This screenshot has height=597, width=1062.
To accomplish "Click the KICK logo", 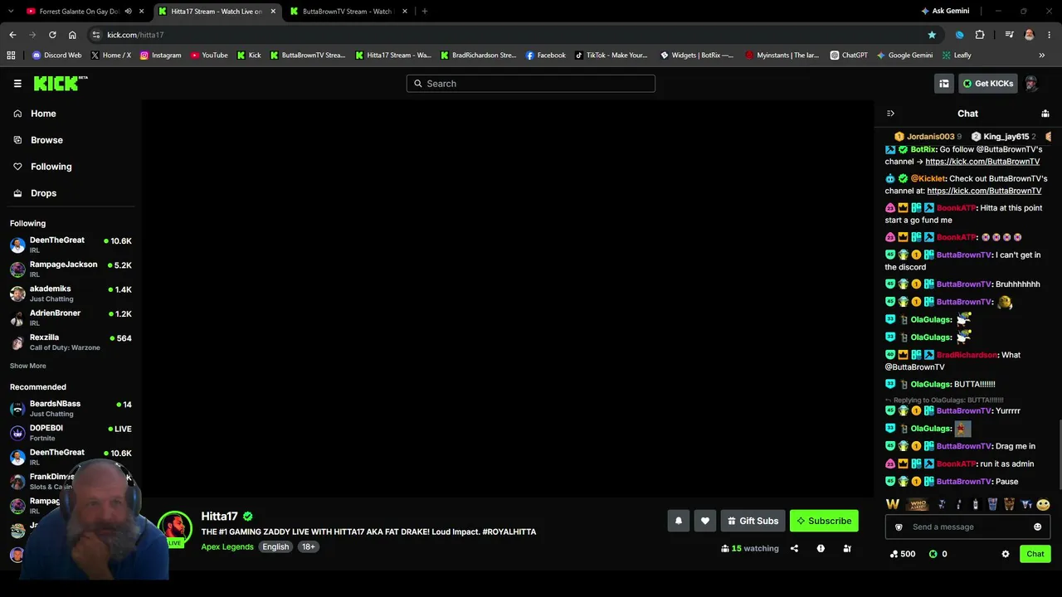I will coord(61,83).
